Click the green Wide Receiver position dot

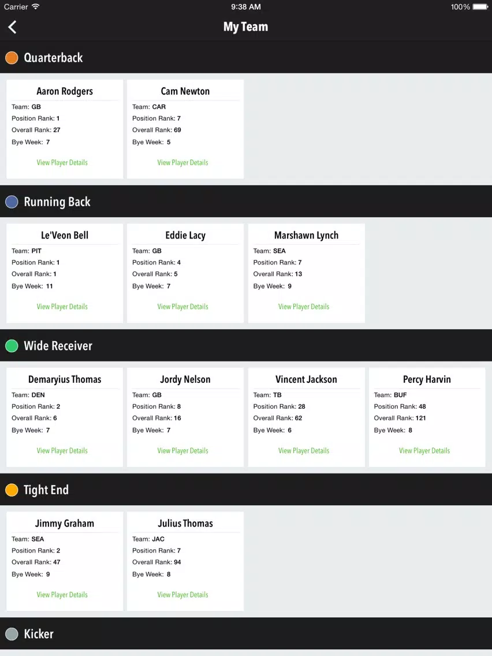[12, 345]
